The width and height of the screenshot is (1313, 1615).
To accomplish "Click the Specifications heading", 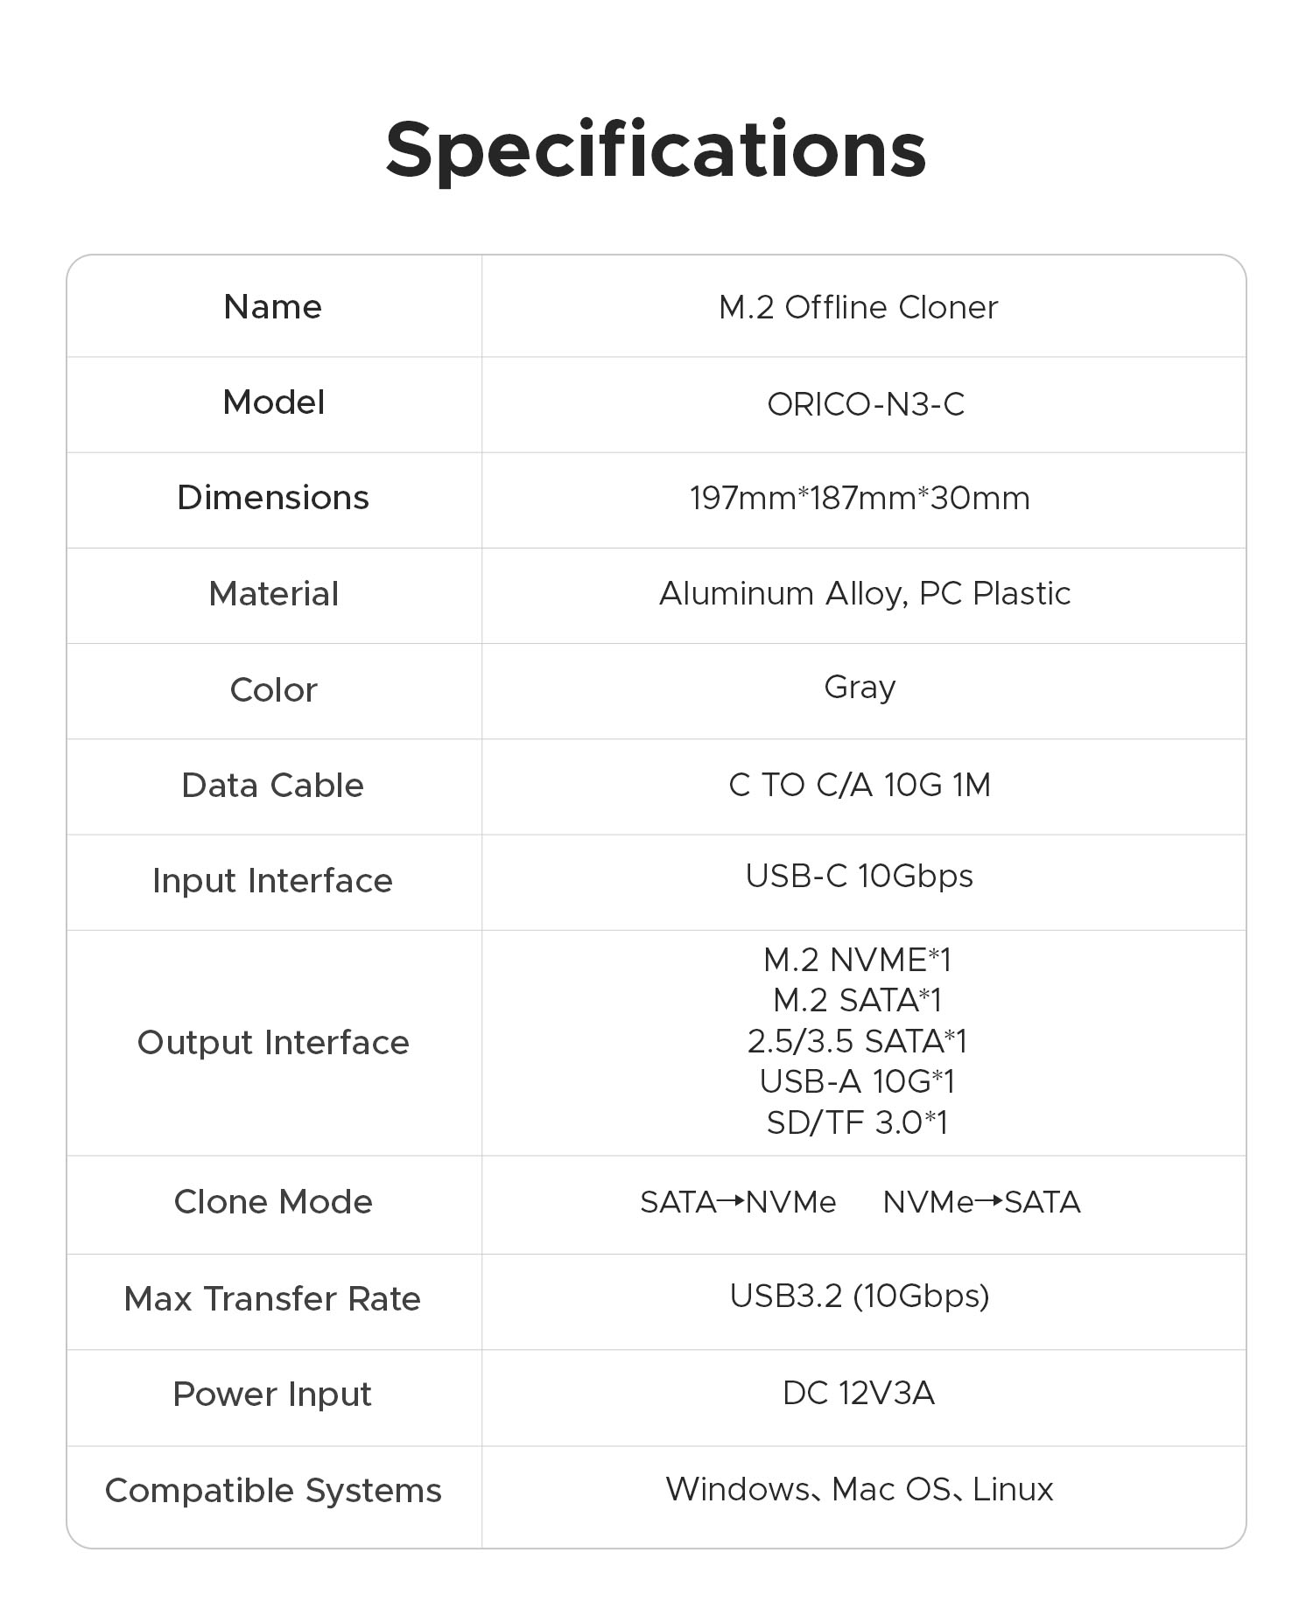I will click(x=656, y=150).
